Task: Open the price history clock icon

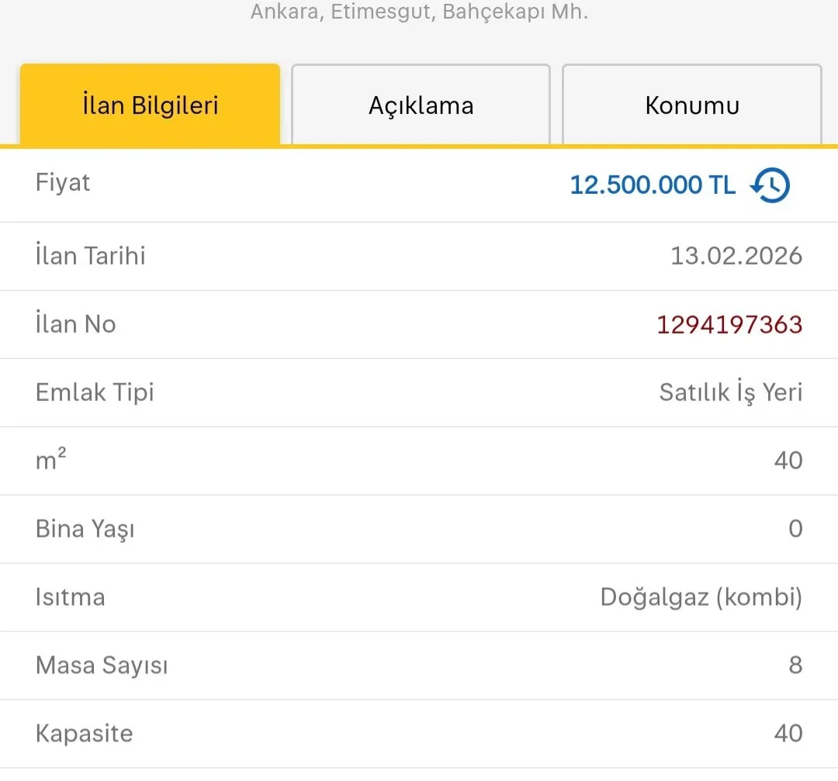Action: 770,185
